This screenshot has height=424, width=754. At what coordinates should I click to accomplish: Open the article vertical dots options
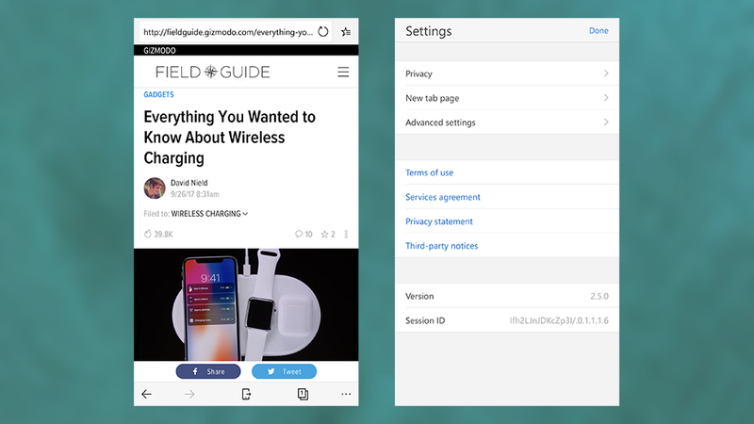tap(346, 234)
